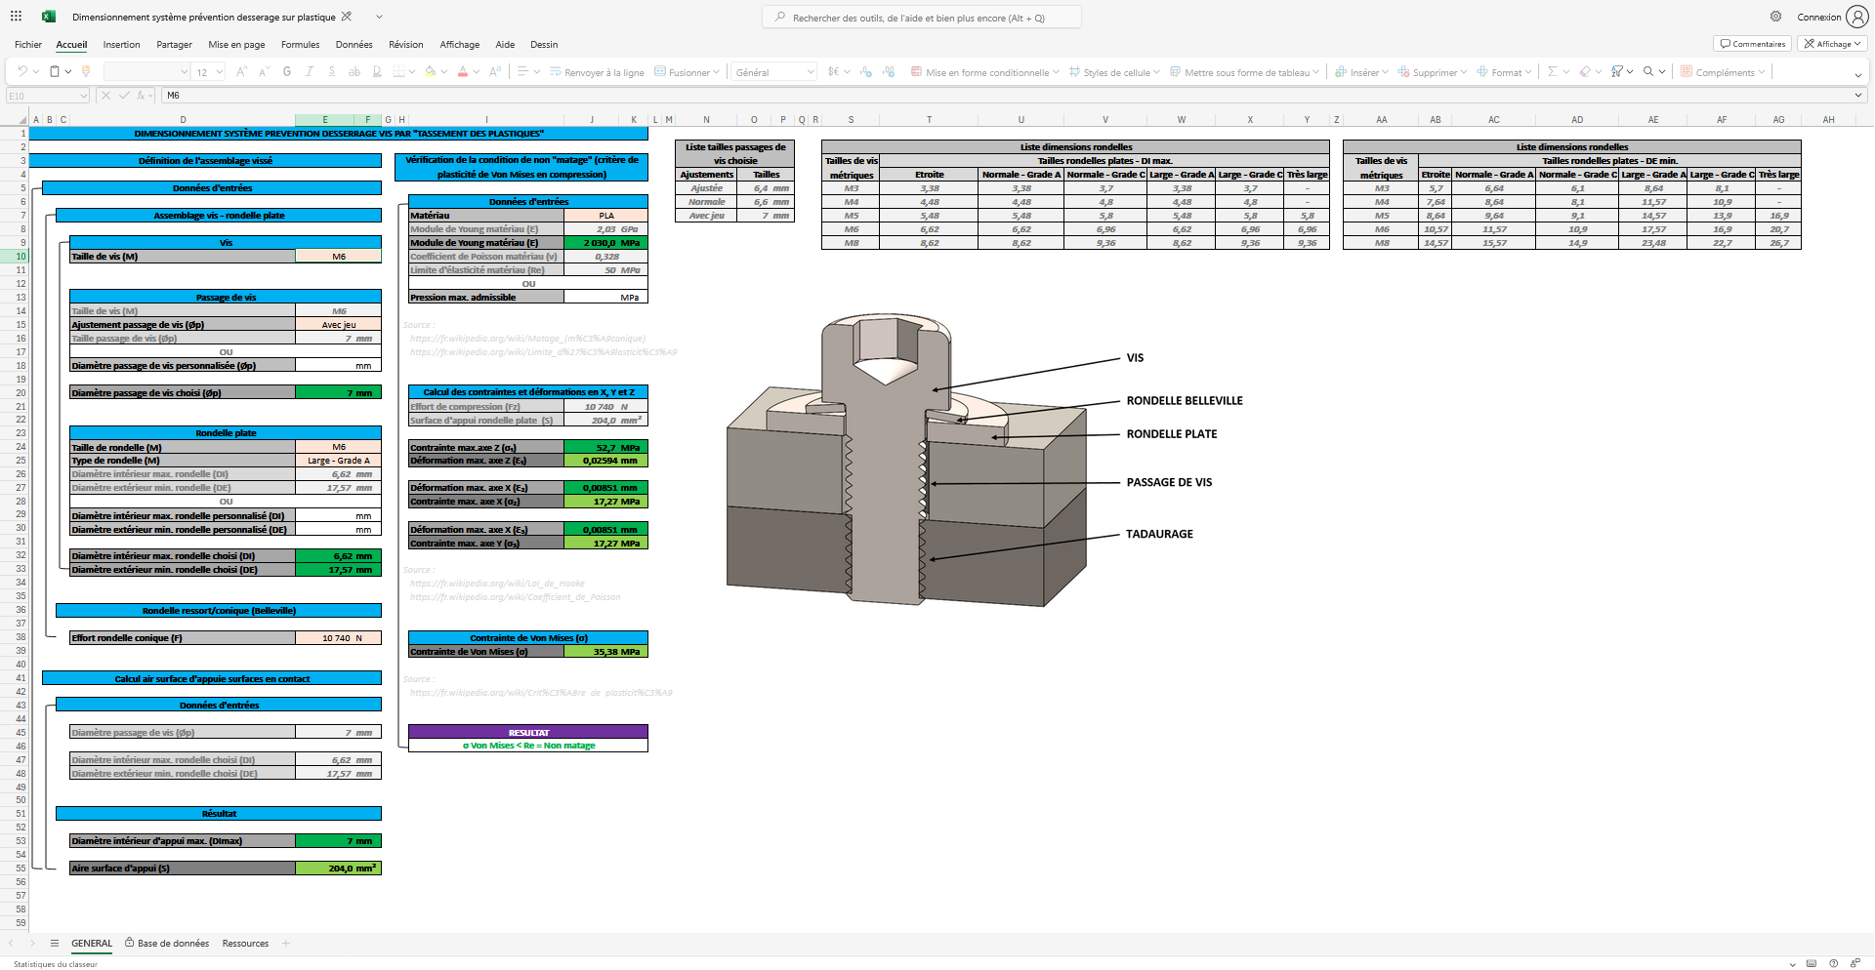Viewport: 1875px width, 970px height.
Task: Switch to the Affichage tab
Action: click(459, 44)
